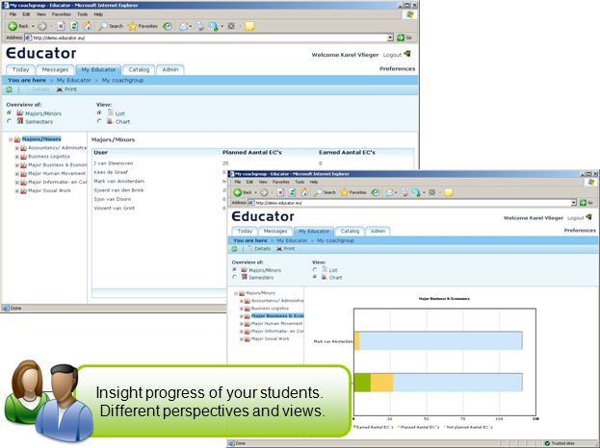Click My coachgroup breadcrumb in front window

(x=335, y=240)
